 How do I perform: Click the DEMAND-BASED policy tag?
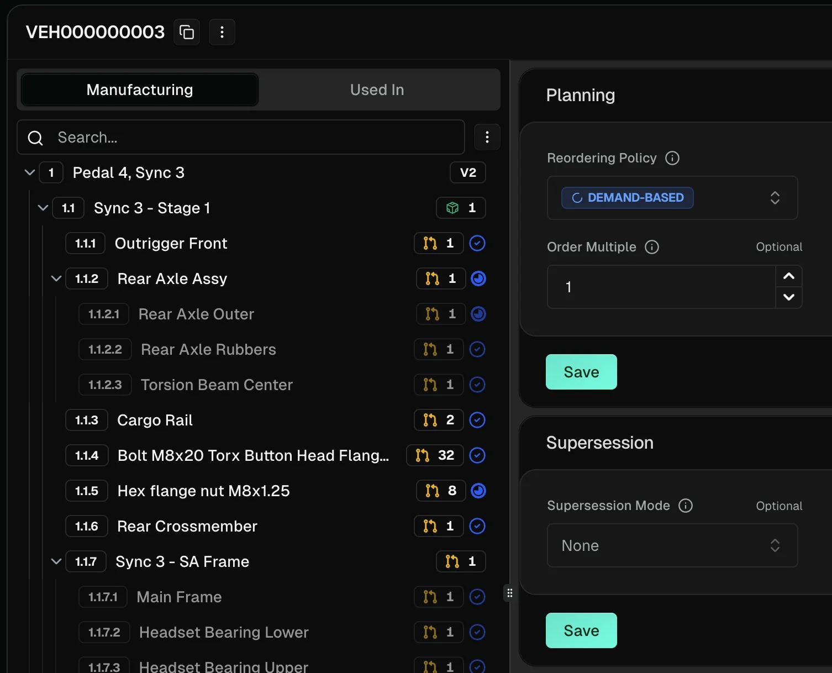(627, 198)
